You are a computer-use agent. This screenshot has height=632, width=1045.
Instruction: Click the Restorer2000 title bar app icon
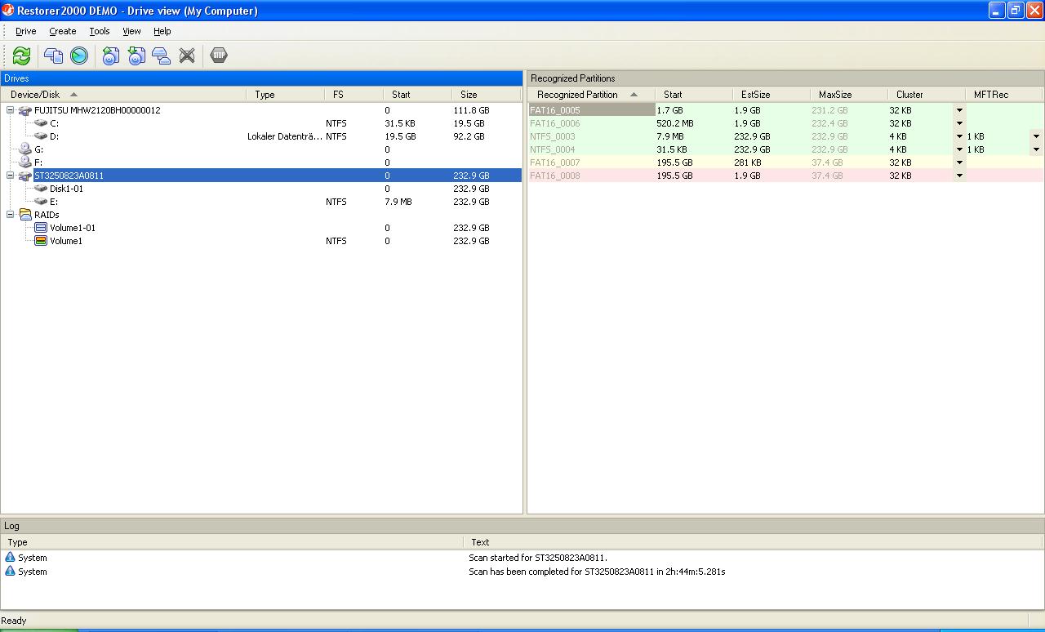click(x=8, y=11)
